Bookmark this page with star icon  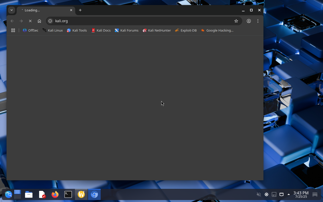click(236, 21)
